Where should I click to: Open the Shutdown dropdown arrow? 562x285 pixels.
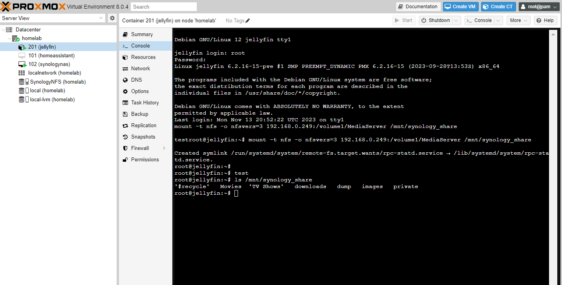point(456,20)
